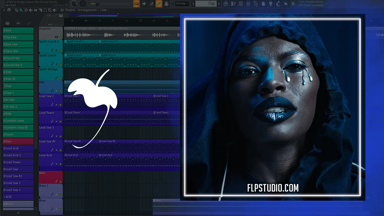Open the tempo tapper icon

click(278, 4)
